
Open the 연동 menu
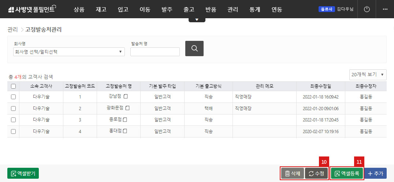click(277, 9)
